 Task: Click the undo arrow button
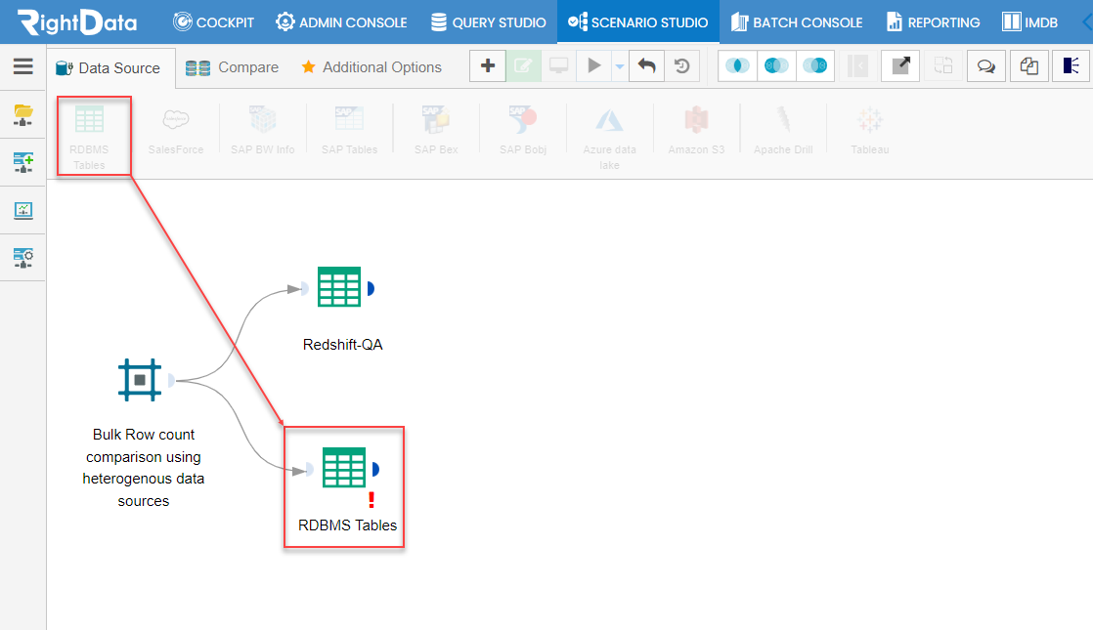647,66
